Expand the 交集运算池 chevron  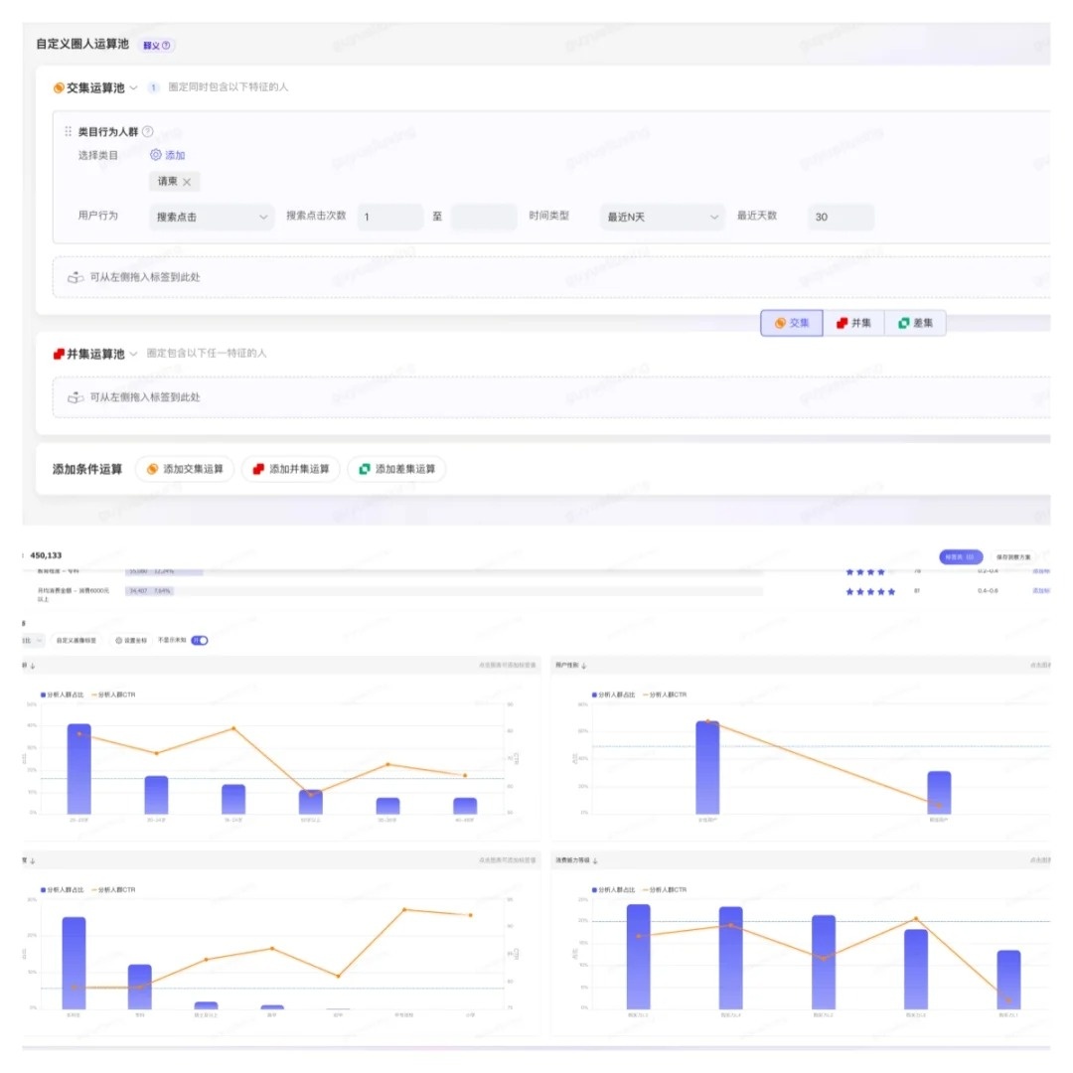(x=133, y=87)
